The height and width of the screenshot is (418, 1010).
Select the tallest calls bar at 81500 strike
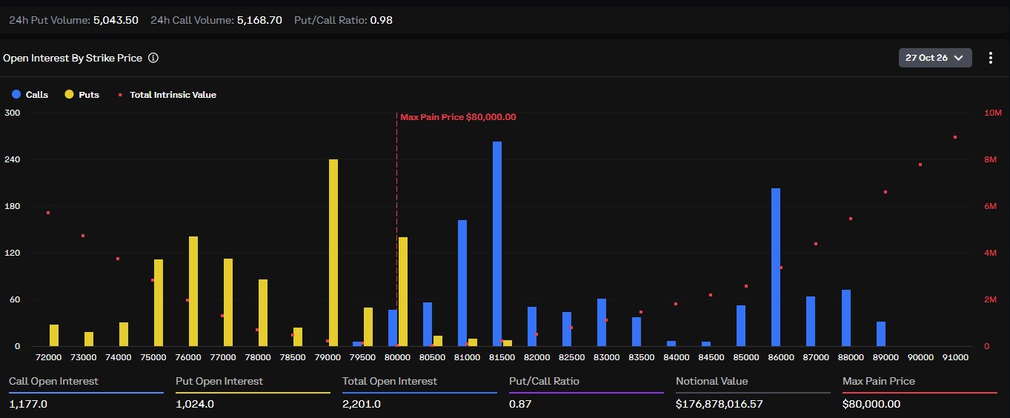point(497,244)
